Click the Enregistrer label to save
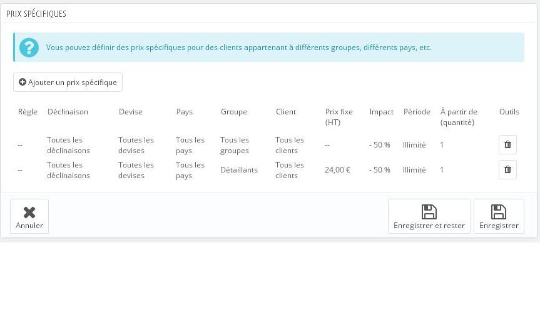540x320 pixels. [x=499, y=226]
